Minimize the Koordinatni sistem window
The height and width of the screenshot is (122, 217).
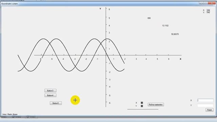(201, 3)
